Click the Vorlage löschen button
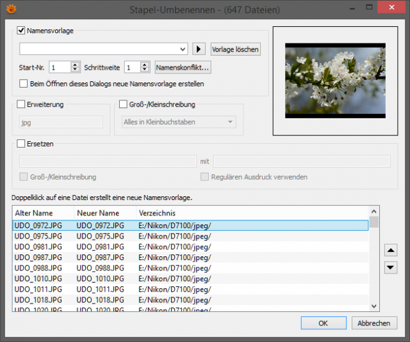 click(235, 49)
